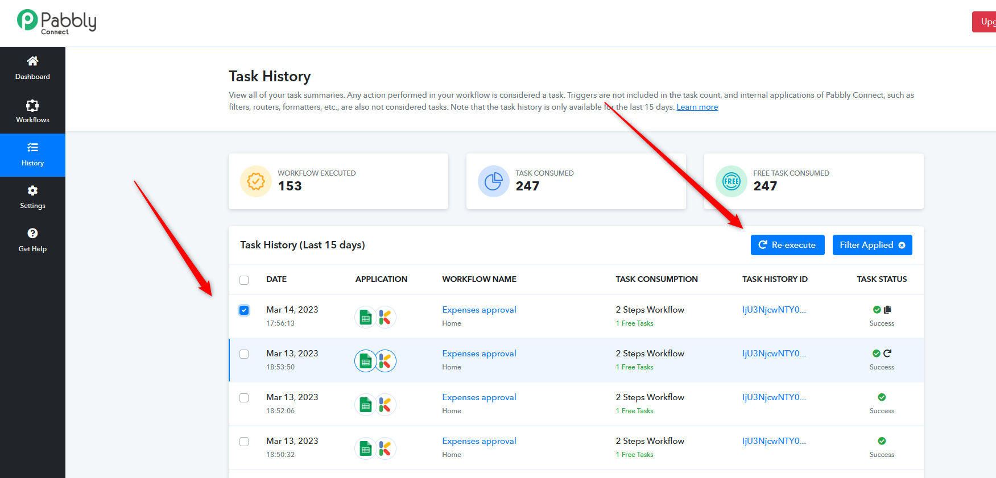Screen dimensions: 996x478
Task: Click colorful K app icon in 18:53:50 row
Action: [385, 361]
